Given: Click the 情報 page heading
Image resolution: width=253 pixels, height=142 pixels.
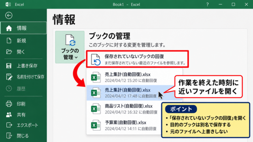Looking at the screenshot, I should coord(64,19).
